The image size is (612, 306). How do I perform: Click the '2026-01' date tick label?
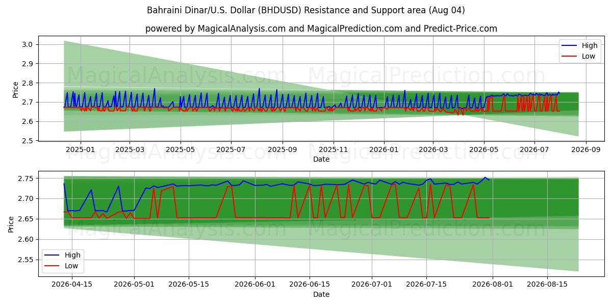tap(384, 150)
